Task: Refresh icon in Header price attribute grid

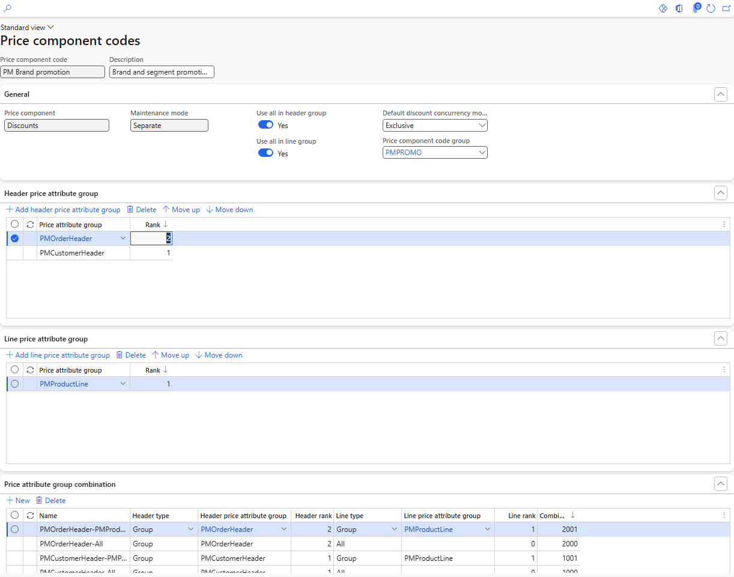Action: (x=30, y=224)
